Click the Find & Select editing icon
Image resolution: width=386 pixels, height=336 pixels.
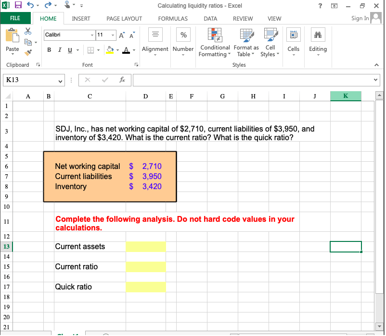(318, 35)
